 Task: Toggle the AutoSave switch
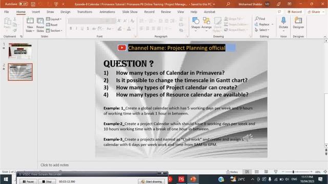23,4
